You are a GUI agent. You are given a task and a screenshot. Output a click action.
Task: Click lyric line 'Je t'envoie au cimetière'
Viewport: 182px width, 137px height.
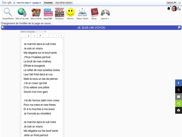37,113
